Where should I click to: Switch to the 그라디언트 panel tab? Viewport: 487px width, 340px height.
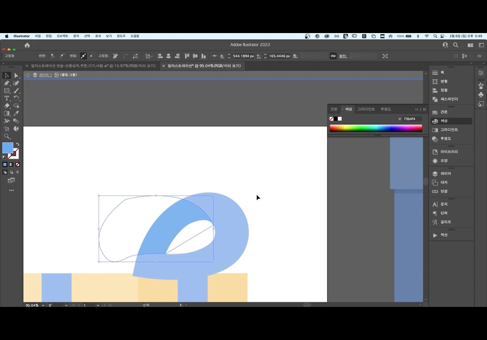coord(366,109)
